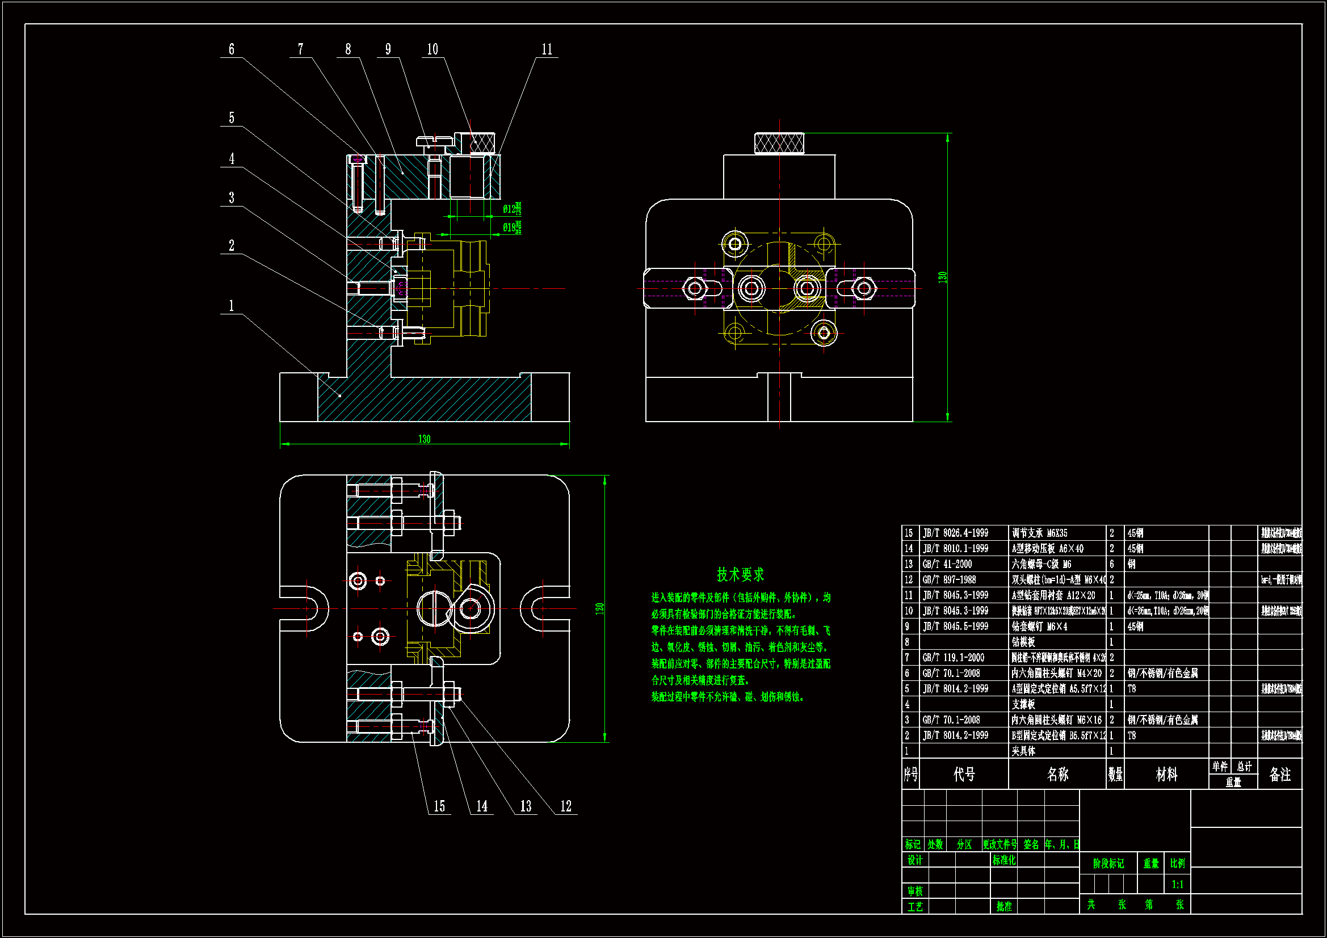Select the 130 height dimension of side view
This screenshot has height=938, width=1327.
pos(943,277)
